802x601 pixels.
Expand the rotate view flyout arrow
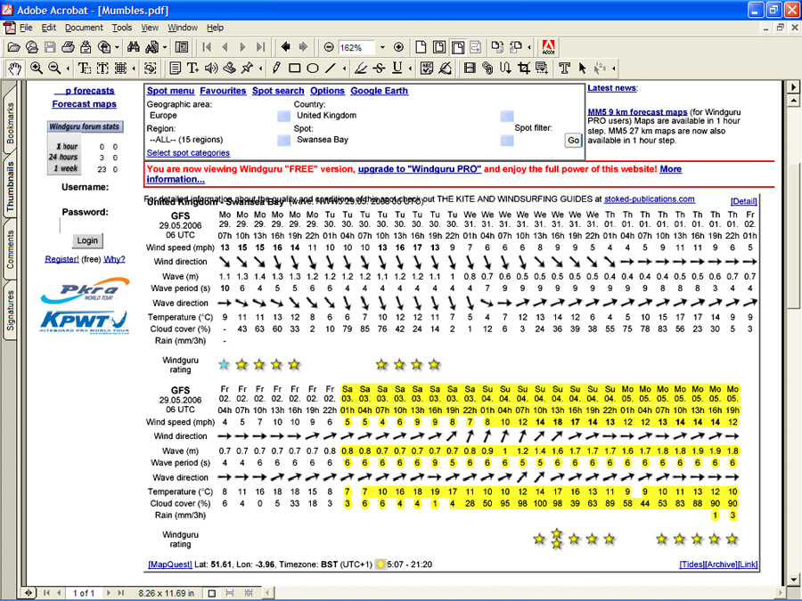point(528,47)
